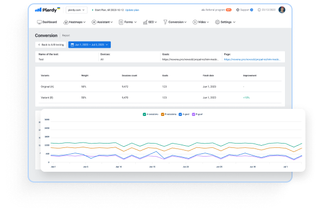Click the Support lifebuoy icon
The height and width of the screenshot is (214, 317).
coord(238,10)
